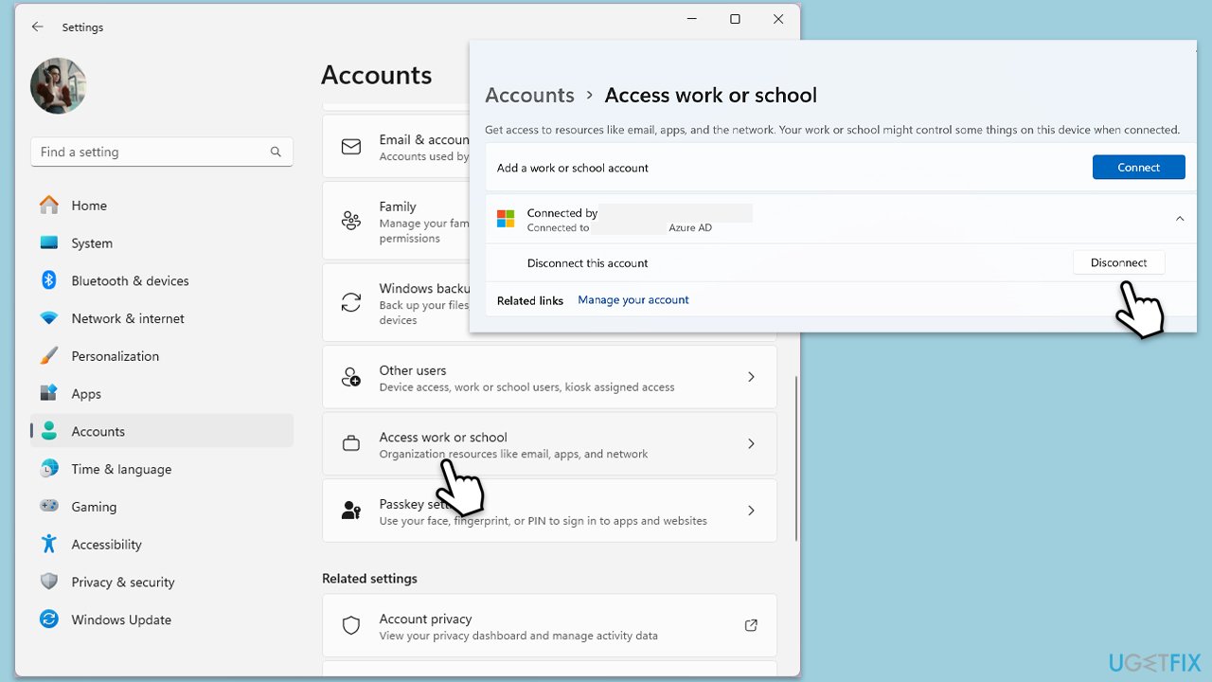
Task: Open Home in the sidebar
Action: click(x=89, y=206)
